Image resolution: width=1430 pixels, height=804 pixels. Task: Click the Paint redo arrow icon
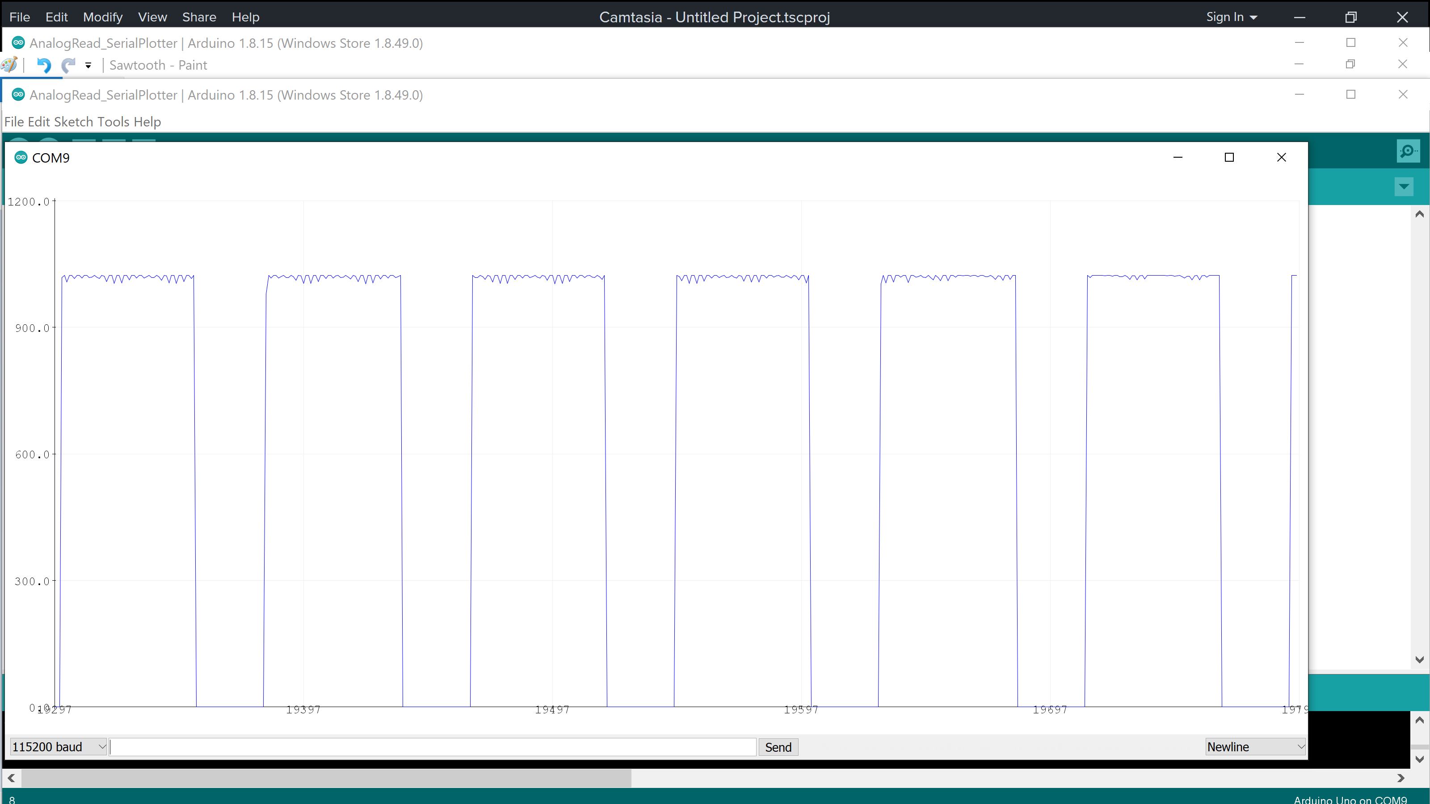[x=68, y=66]
